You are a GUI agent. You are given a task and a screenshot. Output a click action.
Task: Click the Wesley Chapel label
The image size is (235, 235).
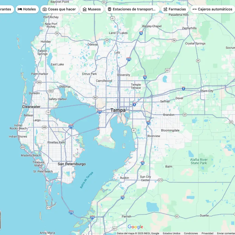click(152, 26)
